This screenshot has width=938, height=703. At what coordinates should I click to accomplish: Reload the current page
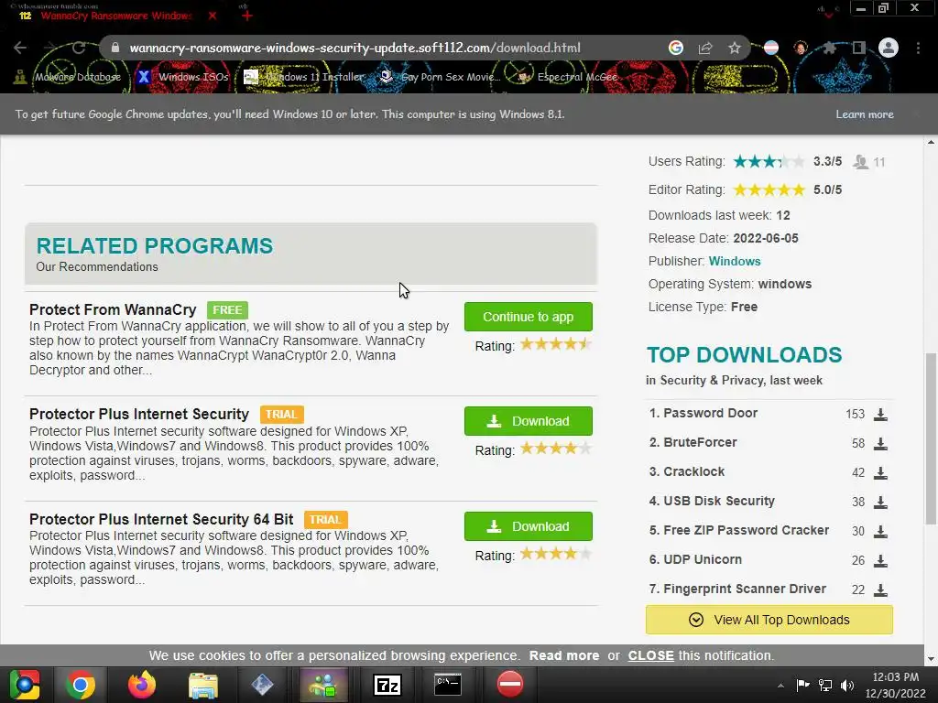[79, 48]
